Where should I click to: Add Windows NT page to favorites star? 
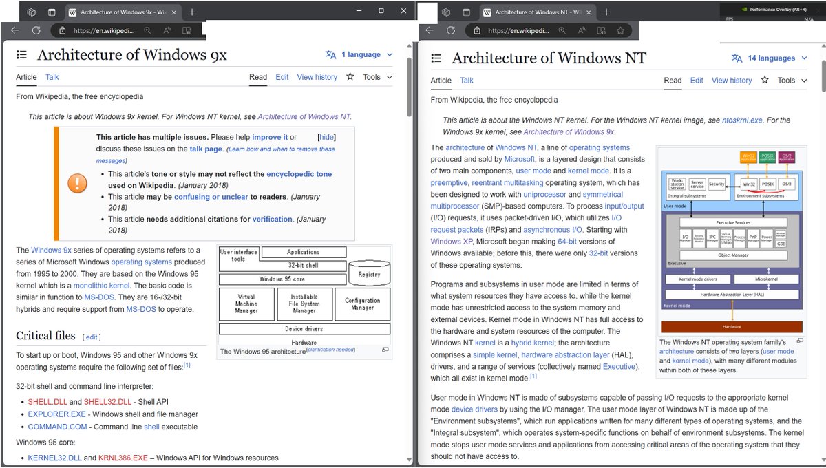(x=622, y=30)
